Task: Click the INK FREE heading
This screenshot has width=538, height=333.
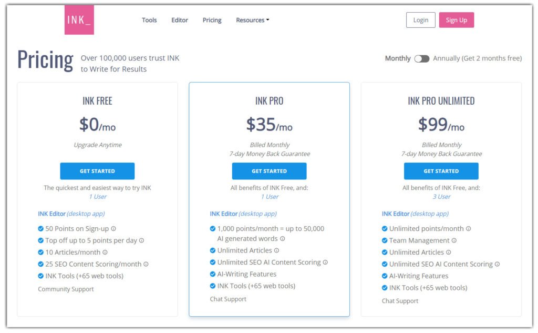Action: (97, 100)
